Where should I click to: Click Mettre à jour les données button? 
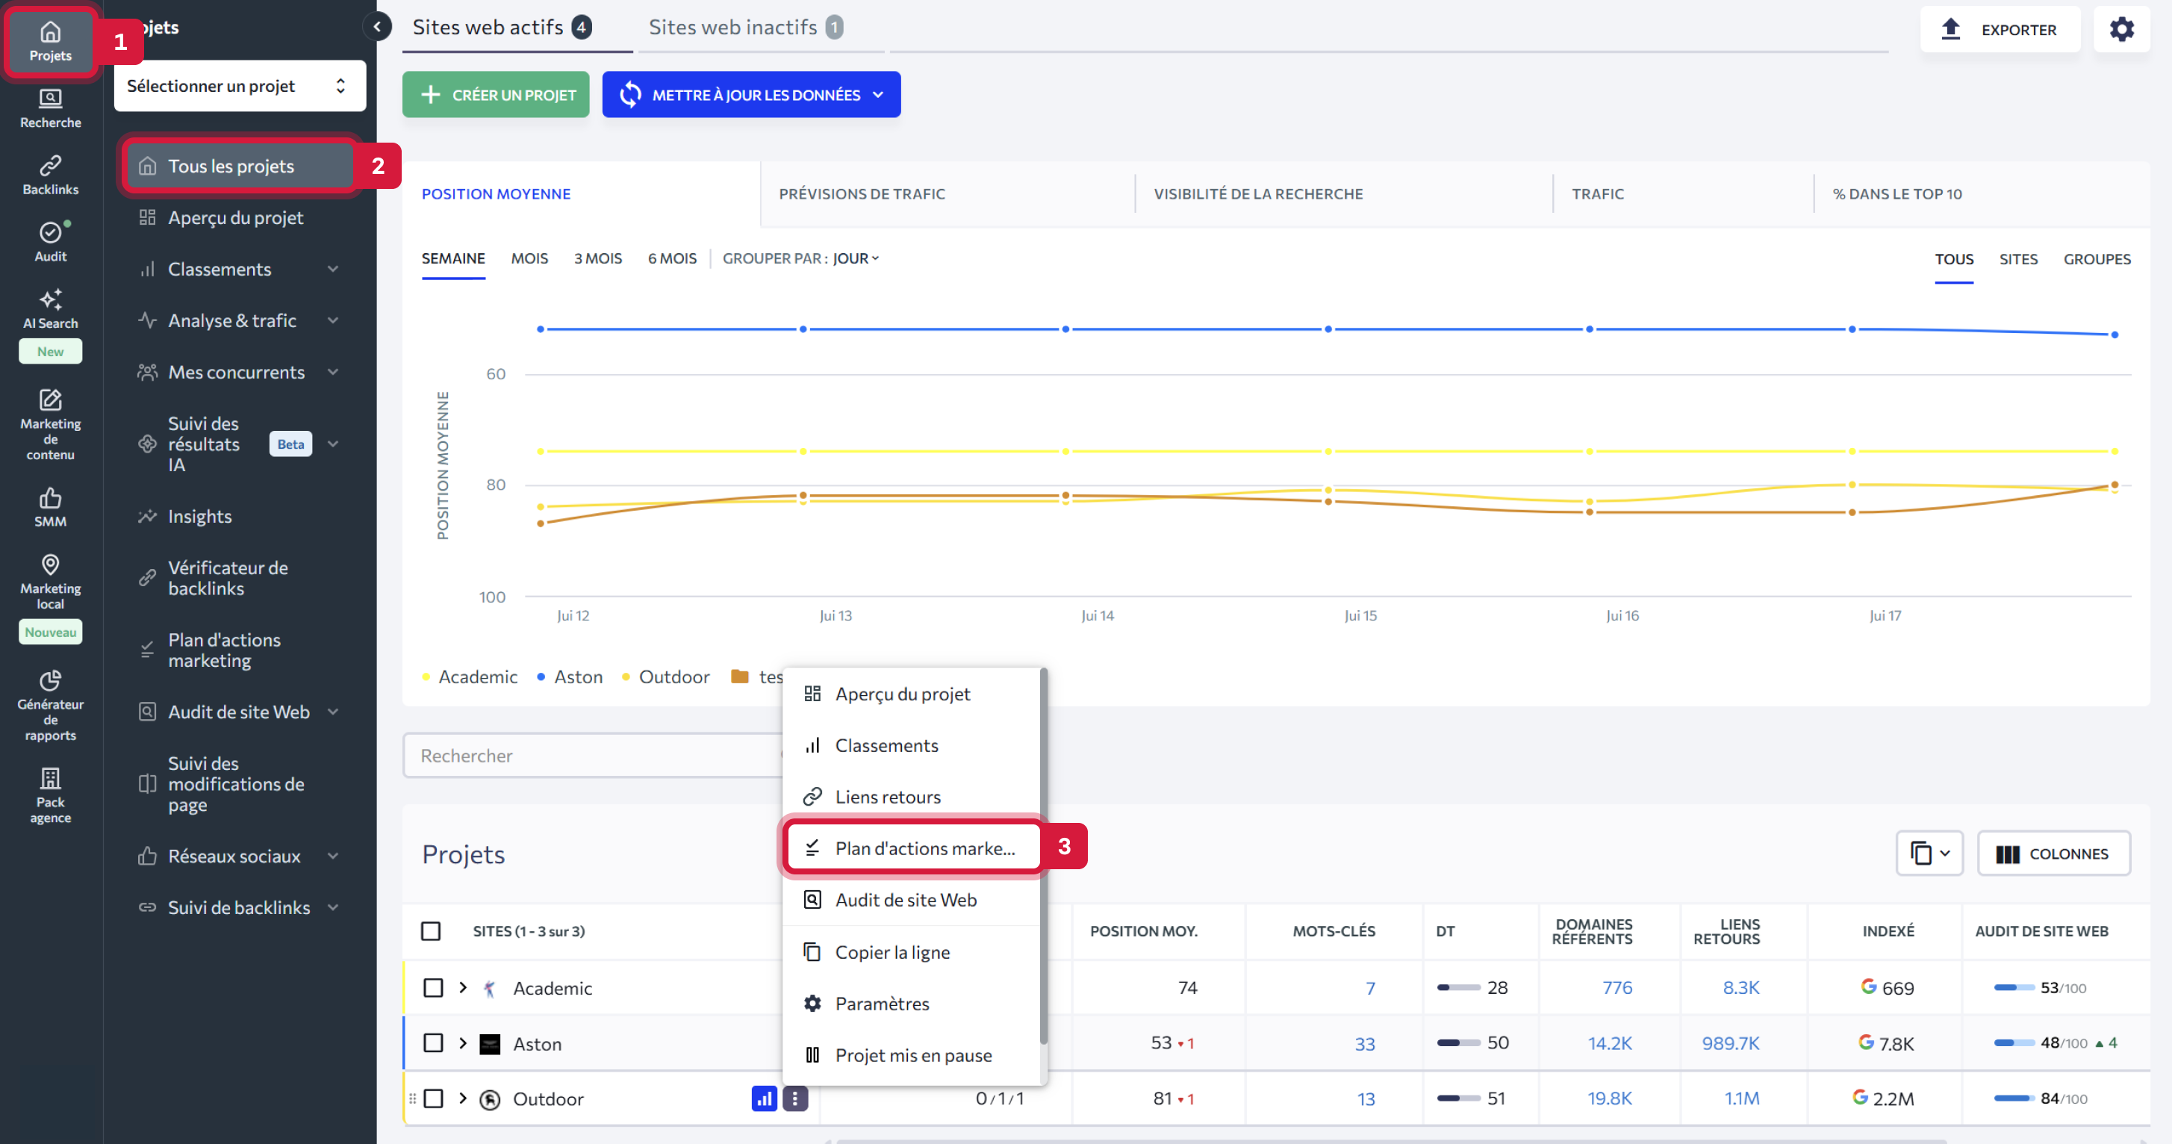751,94
